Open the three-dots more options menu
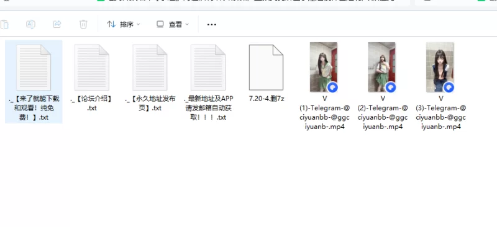This screenshot has width=497, height=227. (212, 24)
